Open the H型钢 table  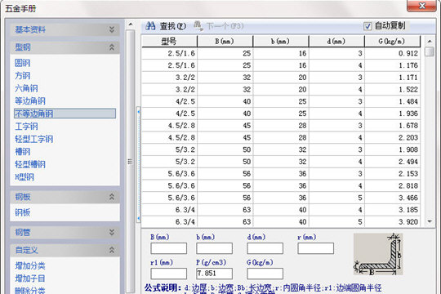pyautogui.click(x=24, y=177)
